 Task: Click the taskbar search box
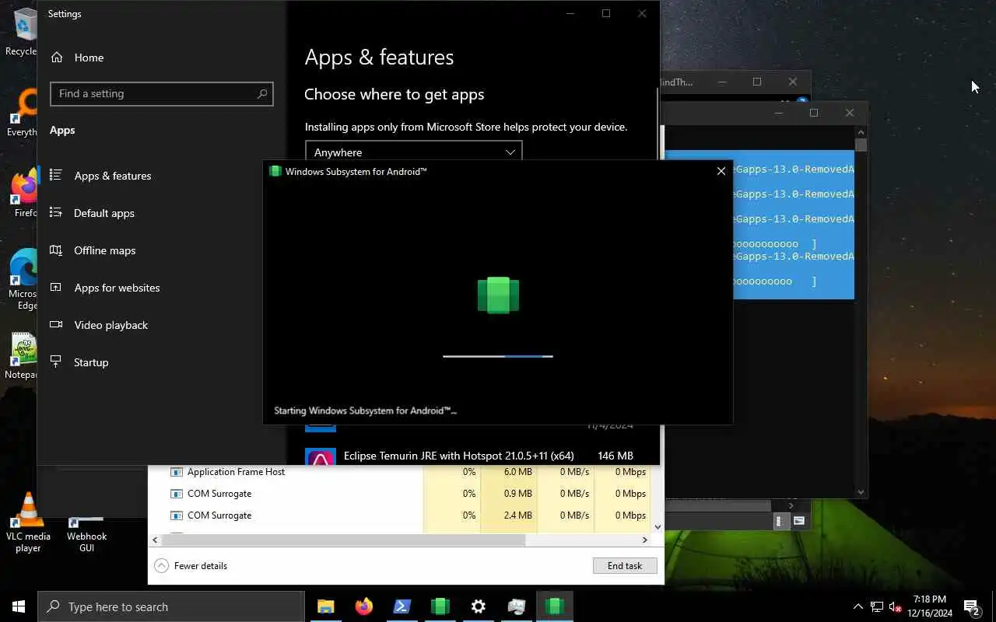pos(171,606)
